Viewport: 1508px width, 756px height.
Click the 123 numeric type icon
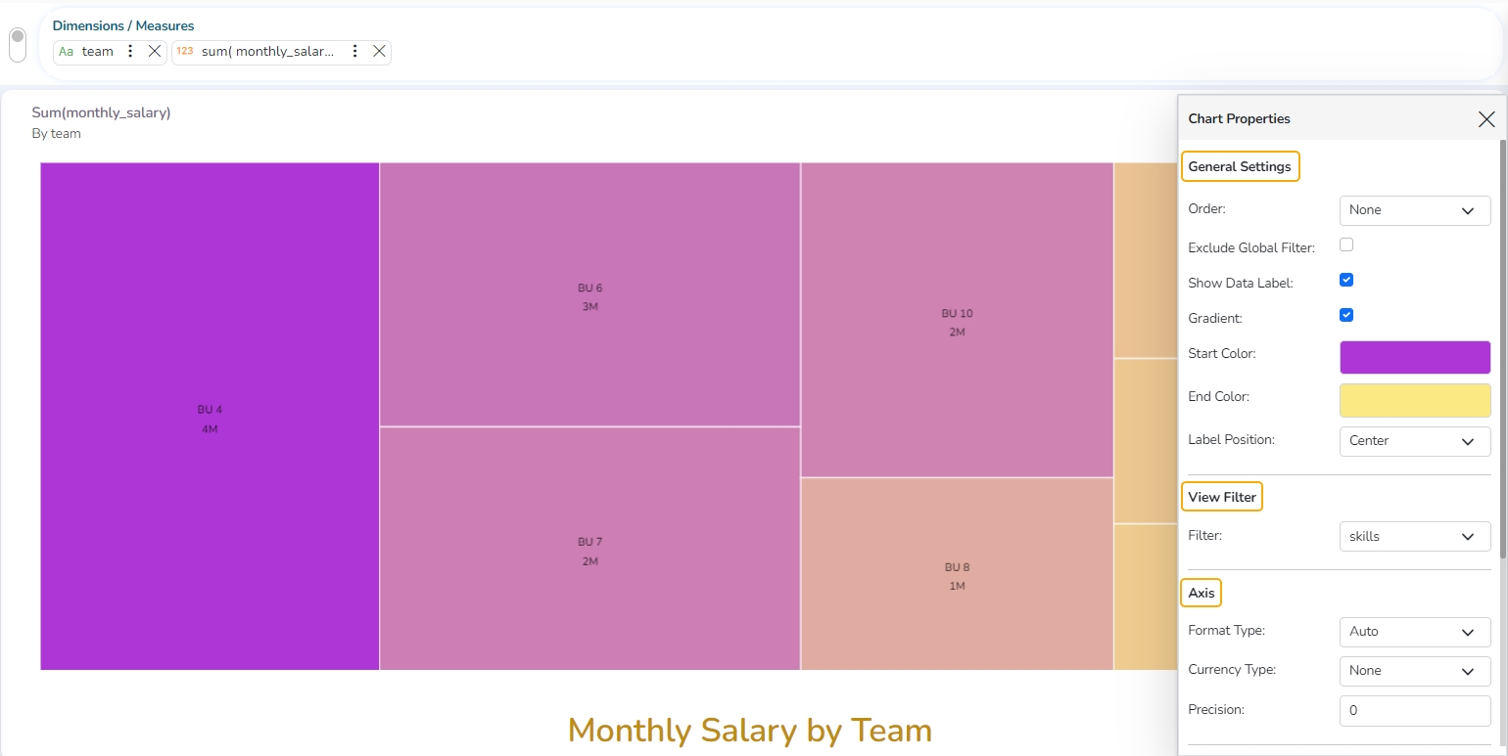(185, 52)
